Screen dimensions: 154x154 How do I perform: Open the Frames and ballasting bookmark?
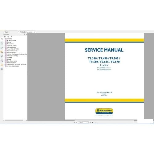[x=13, y=56]
